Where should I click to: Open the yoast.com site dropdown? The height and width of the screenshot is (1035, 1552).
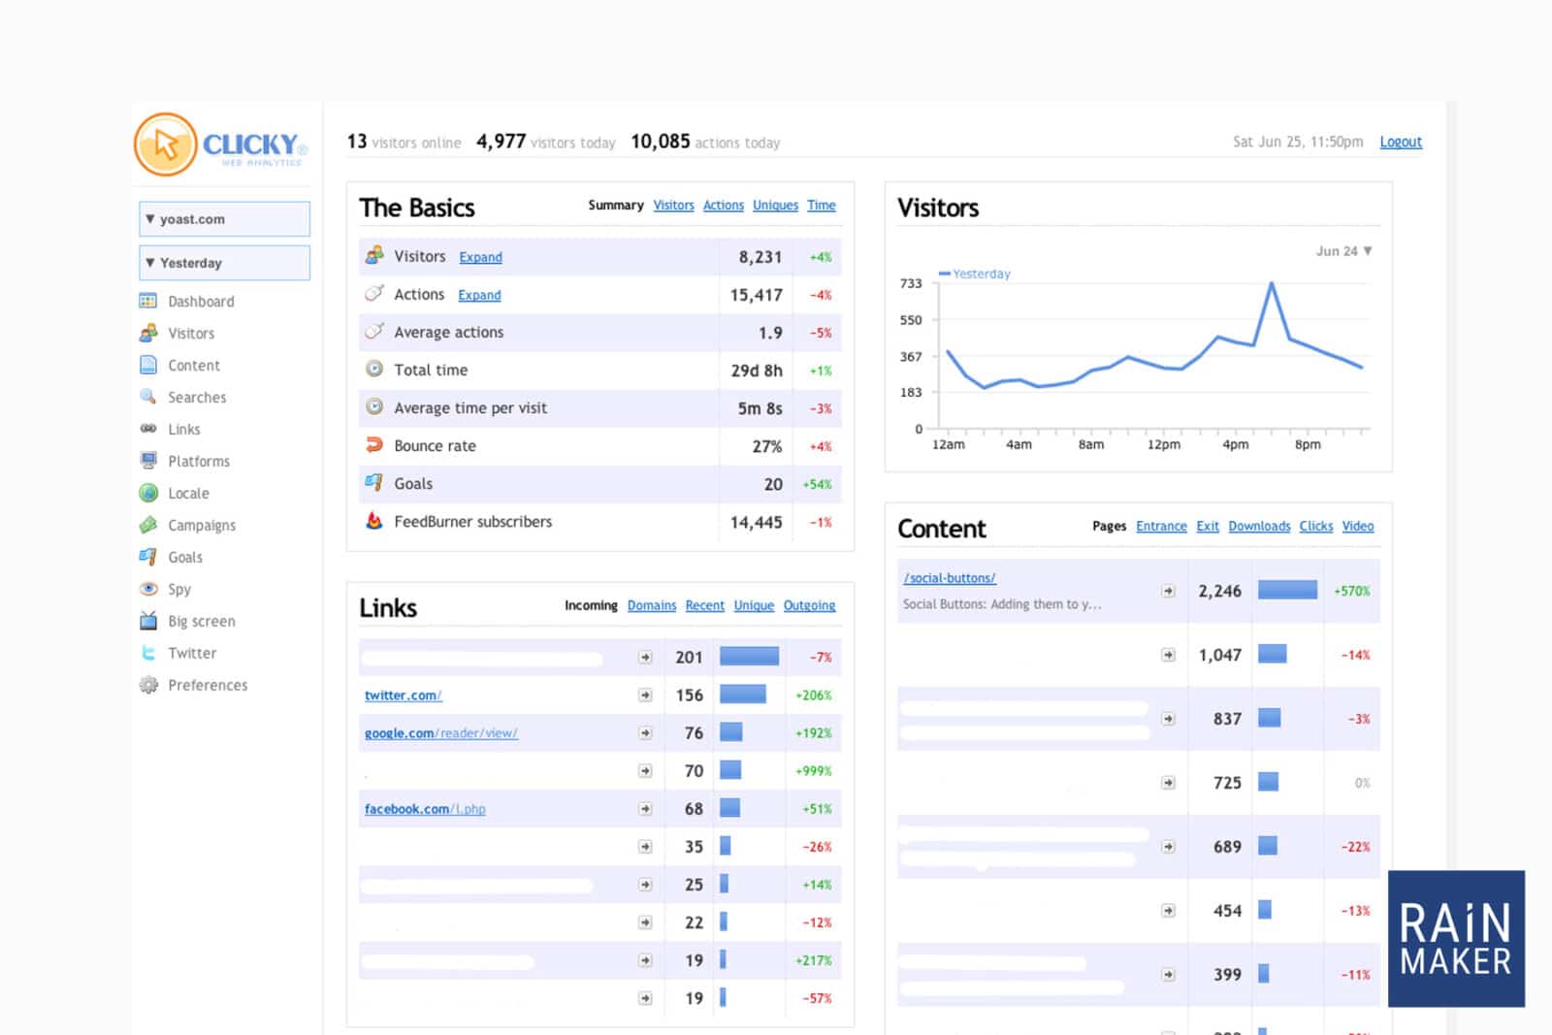pyautogui.click(x=224, y=219)
